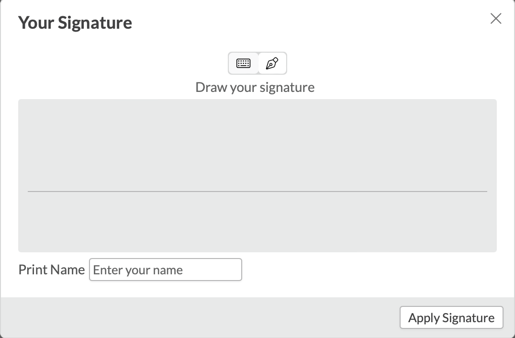Click the center of the signature drawing pad

pyautogui.click(x=257, y=175)
